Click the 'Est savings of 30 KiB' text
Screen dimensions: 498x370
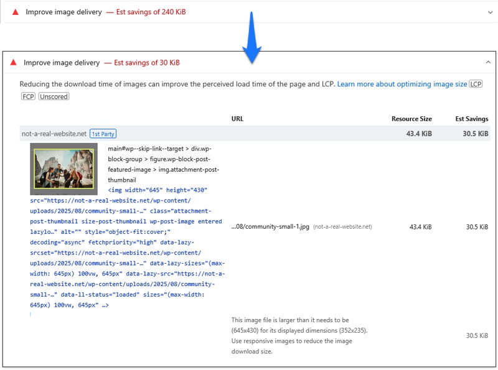[x=147, y=63]
